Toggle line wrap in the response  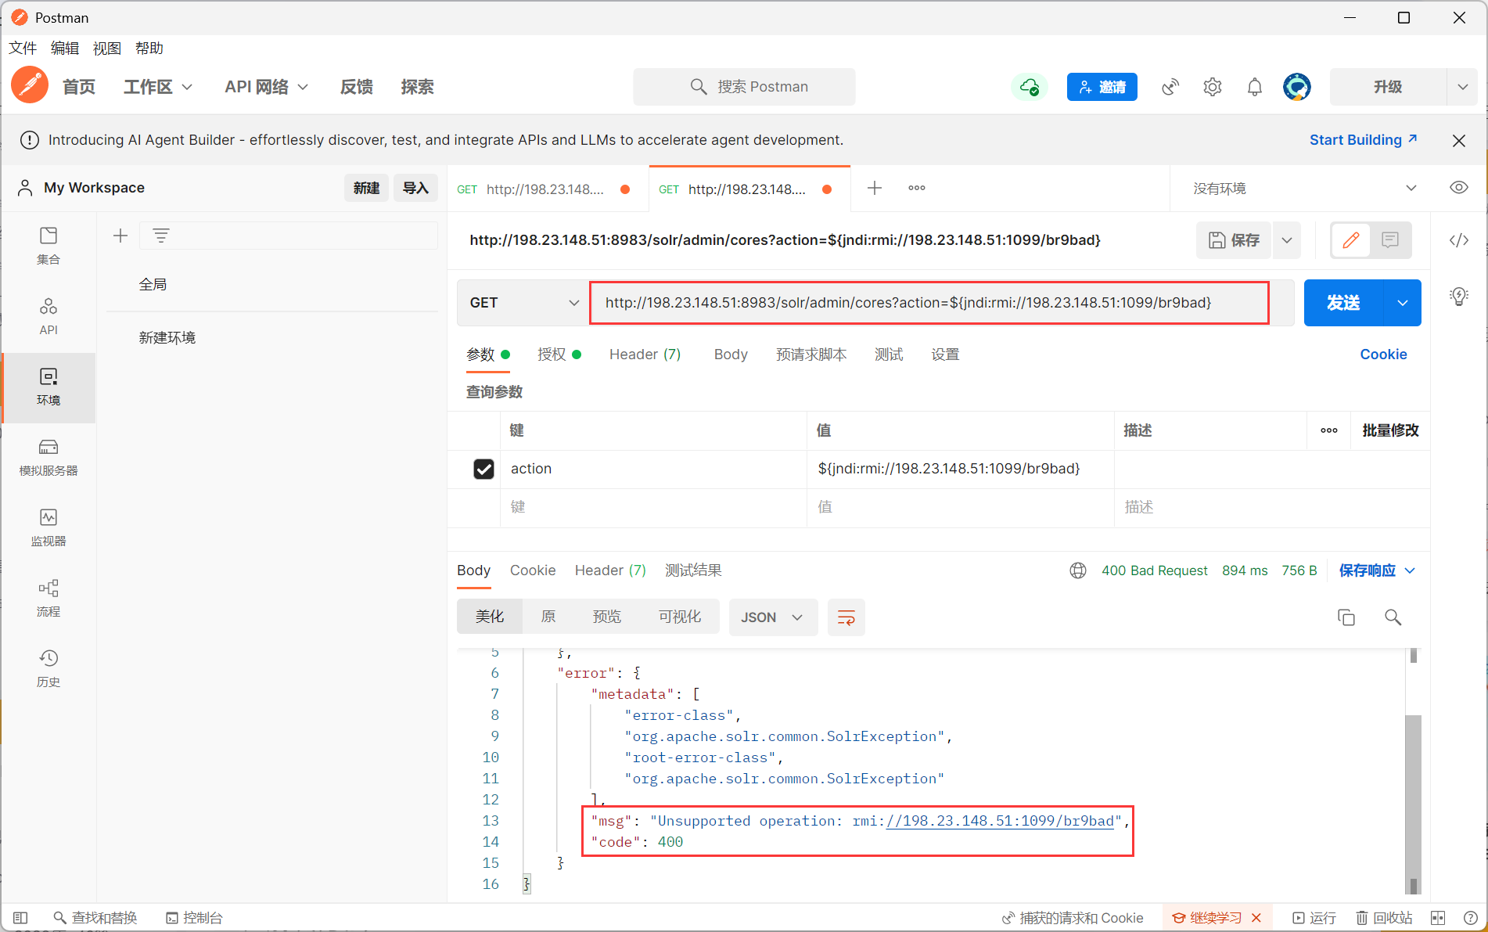pyautogui.click(x=846, y=617)
